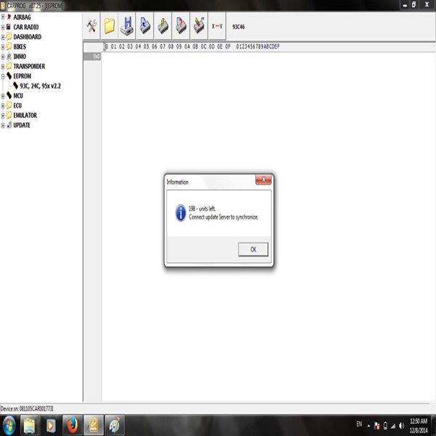The width and height of the screenshot is (436, 436).
Task: Click the erase chip toolbar icon
Action: click(199, 26)
